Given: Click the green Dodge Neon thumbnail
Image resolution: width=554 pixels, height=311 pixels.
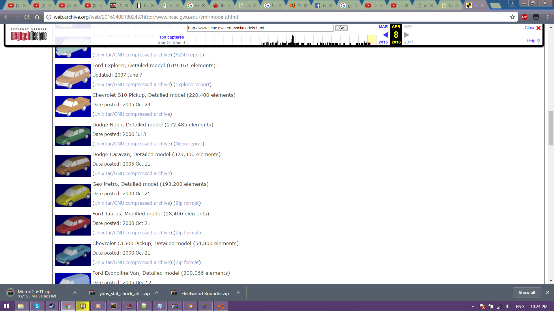Looking at the screenshot, I should (73, 136).
